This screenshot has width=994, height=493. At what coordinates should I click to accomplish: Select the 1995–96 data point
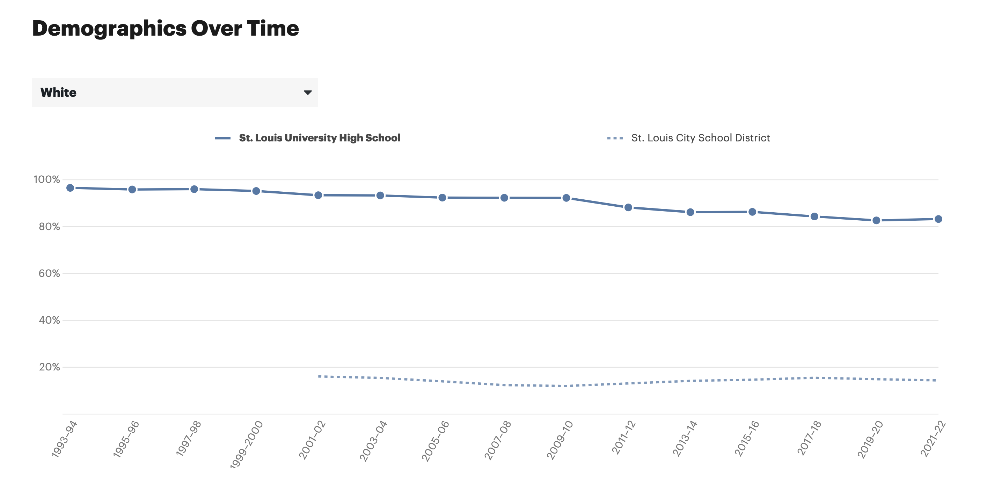(132, 189)
